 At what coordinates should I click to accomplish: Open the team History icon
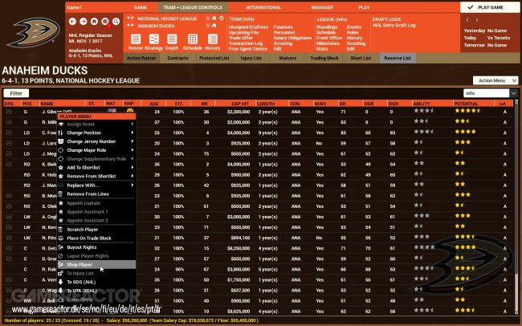[212, 39]
